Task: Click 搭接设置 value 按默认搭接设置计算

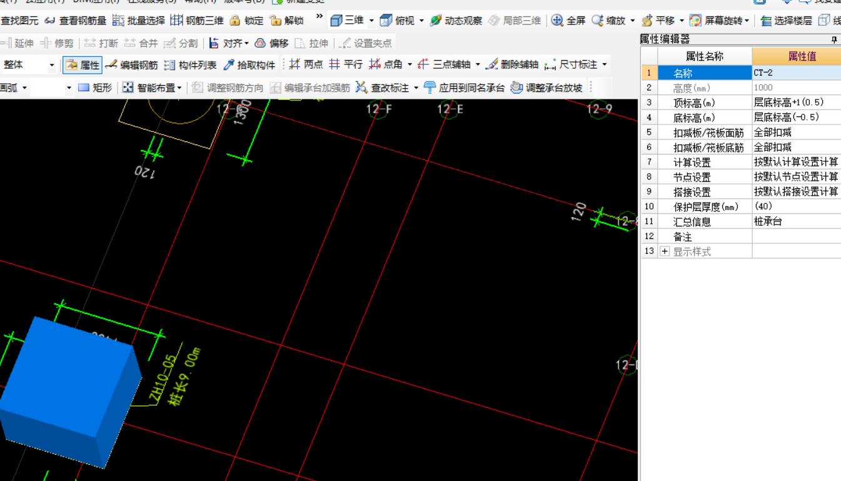Action: click(x=797, y=191)
